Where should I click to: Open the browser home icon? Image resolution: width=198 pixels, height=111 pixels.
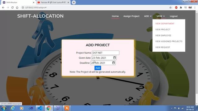[17, 7]
